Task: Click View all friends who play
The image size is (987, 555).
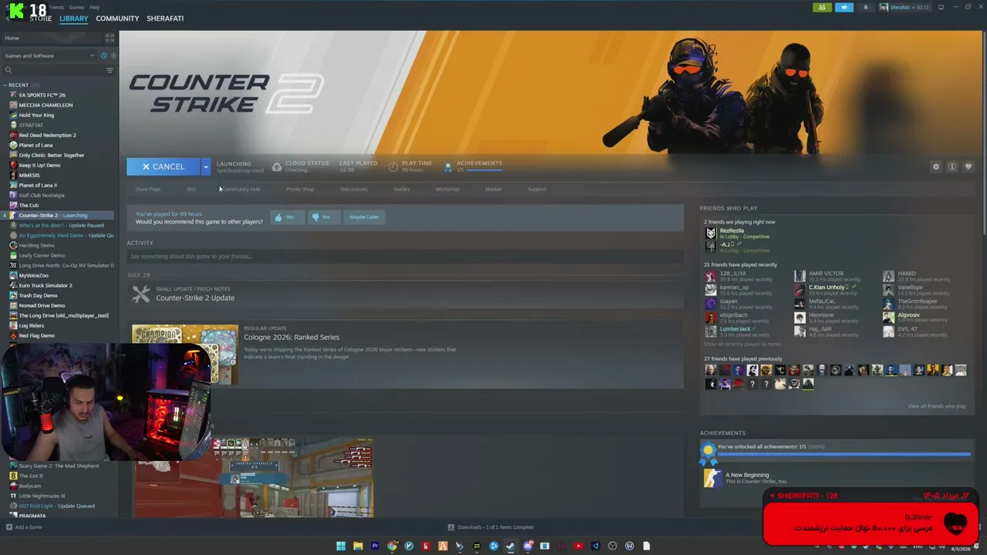Action: tap(937, 406)
